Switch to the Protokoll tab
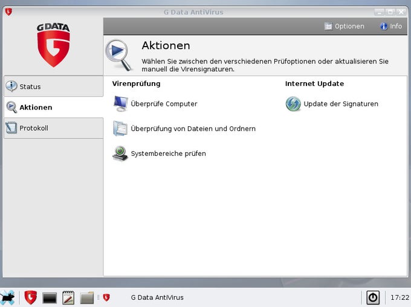The width and height of the screenshot is (411, 307). tap(53, 128)
